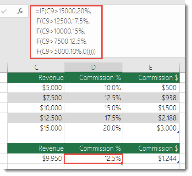The image size is (192, 176).
Task: Select the $1,500 commission cell
Action: point(151,108)
